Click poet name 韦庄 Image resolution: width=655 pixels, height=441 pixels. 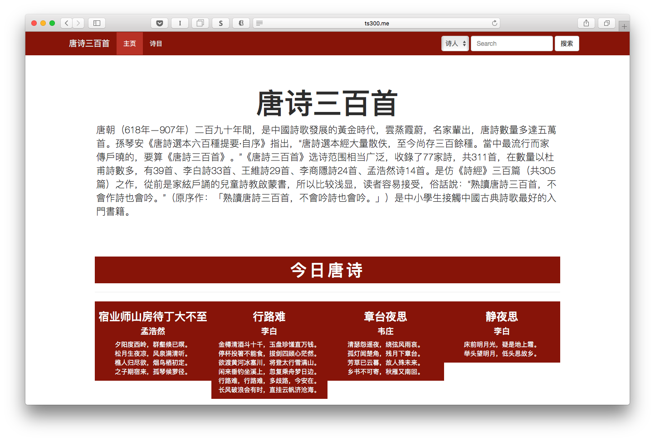click(386, 331)
